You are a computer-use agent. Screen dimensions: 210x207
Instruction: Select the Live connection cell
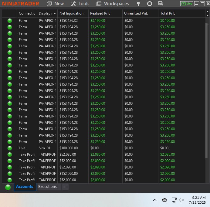(x=22, y=148)
